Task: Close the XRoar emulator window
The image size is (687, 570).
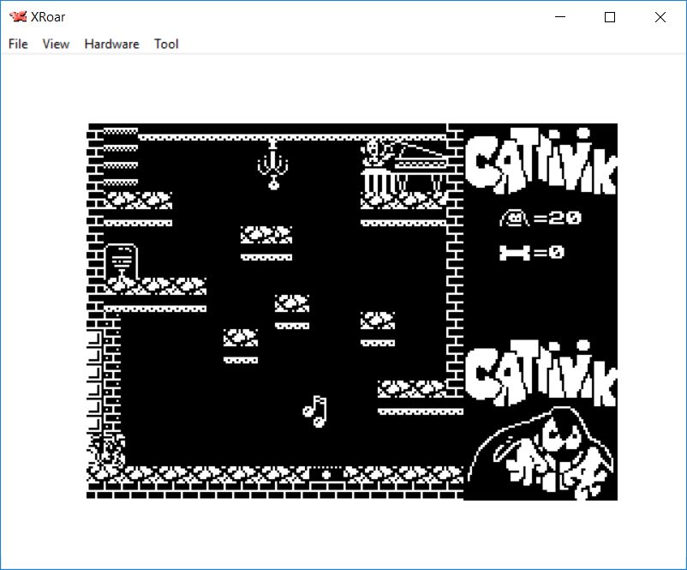Action: pyautogui.click(x=660, y=17)
